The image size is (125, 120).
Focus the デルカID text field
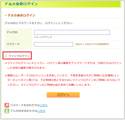pyautogui.click(x=72, y=32)
